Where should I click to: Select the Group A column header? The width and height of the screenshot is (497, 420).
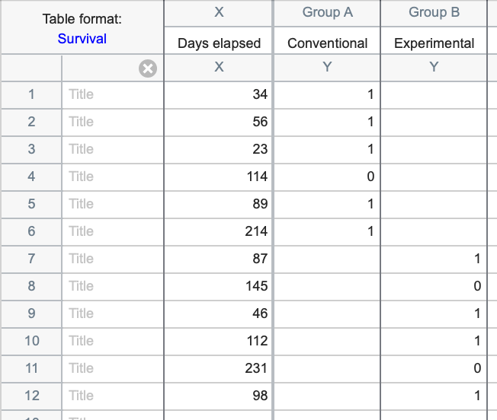[327, 12]
